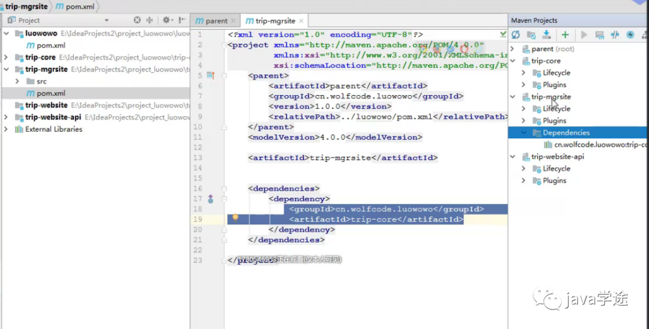649x329 pixels.
Task: Click Maven Projects panel title
Action: [534, 20]
